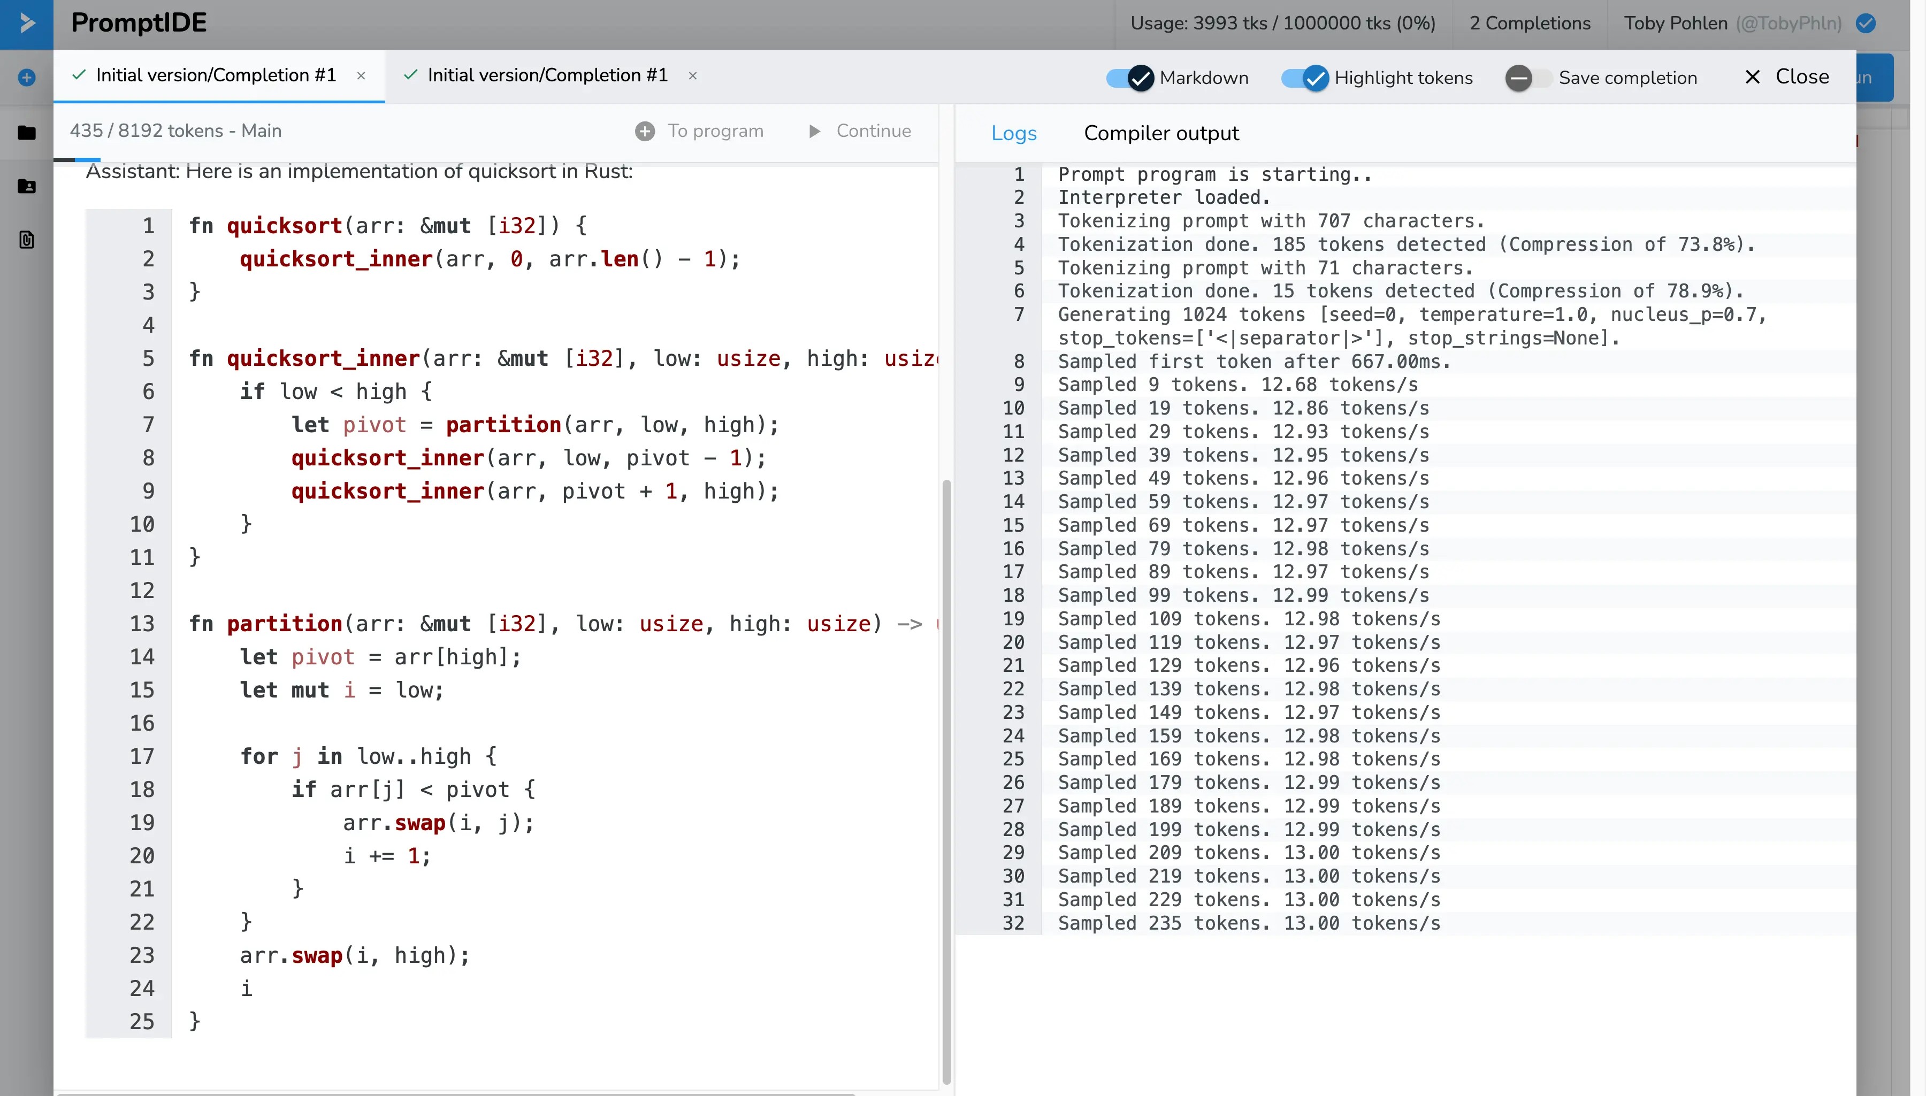The height and width of the screenshot is (1096, 1926).
Task: Click the Continue play arrow
Action: coord(814,131)
